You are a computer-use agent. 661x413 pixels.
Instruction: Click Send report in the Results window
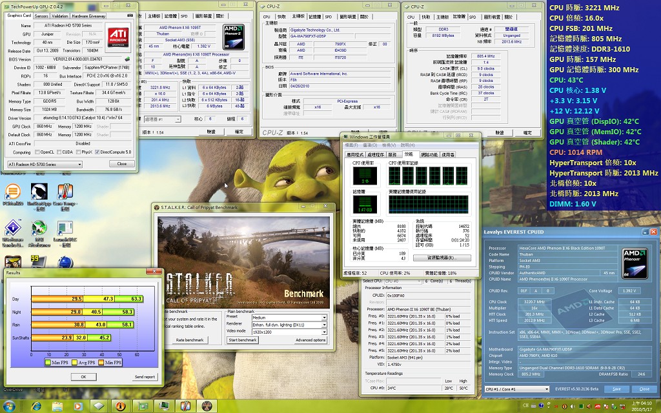[x=145, y=377]
